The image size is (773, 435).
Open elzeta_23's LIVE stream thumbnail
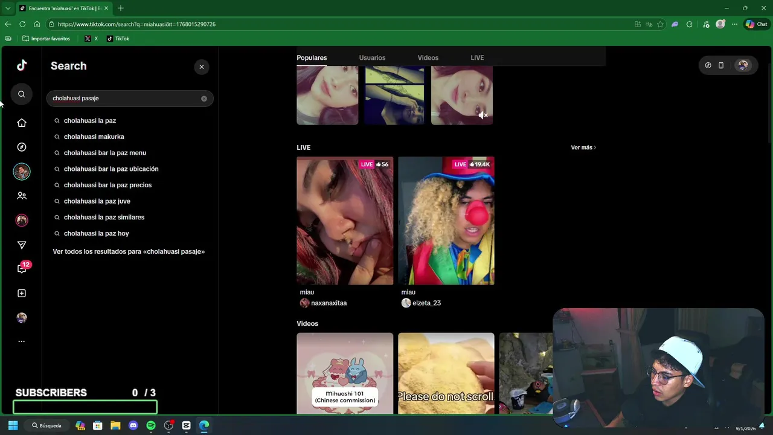(446, 221)
